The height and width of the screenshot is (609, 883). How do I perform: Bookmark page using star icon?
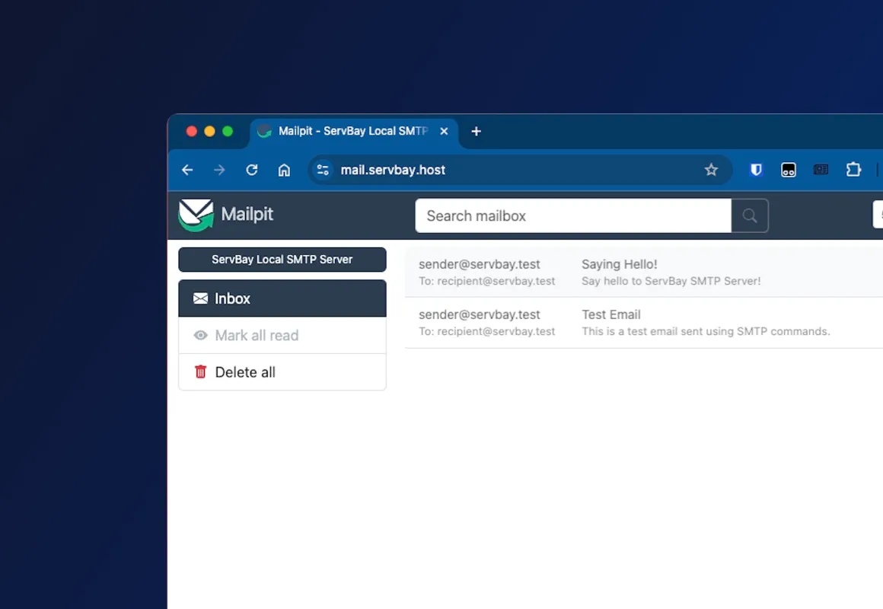click(711, 170)
